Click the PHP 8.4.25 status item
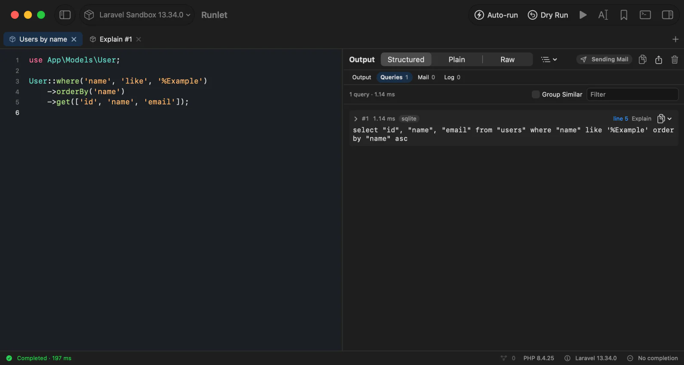Viewport: 684px width, 365px height. [x=539, y=358]
